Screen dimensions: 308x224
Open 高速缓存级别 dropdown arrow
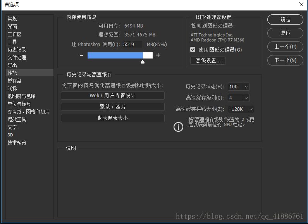246,98
